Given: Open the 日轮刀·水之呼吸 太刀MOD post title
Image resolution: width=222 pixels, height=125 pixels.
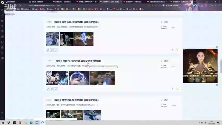Looking at the screenshot, I should pyautogui.click(x=77, y=61).
